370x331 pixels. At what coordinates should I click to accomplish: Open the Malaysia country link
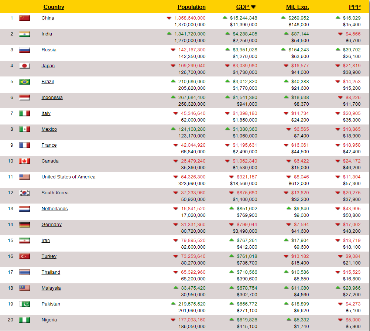(x=51, y=288)
